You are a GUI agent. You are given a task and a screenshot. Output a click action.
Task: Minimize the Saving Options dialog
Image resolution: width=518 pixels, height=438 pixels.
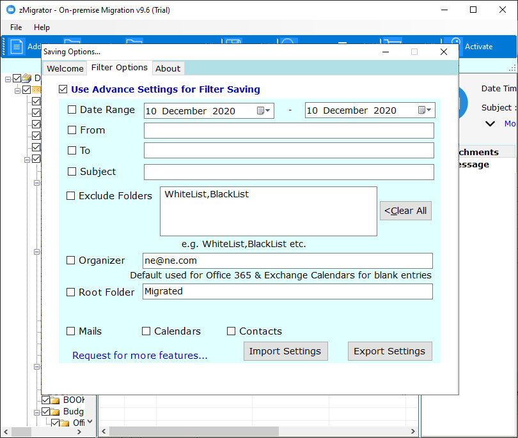[386, 52]
